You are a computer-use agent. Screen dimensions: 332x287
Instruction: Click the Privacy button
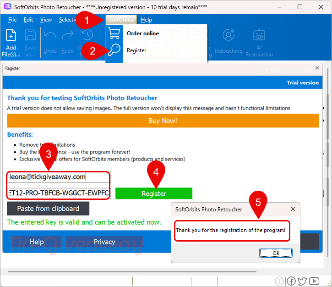point(104,242)
